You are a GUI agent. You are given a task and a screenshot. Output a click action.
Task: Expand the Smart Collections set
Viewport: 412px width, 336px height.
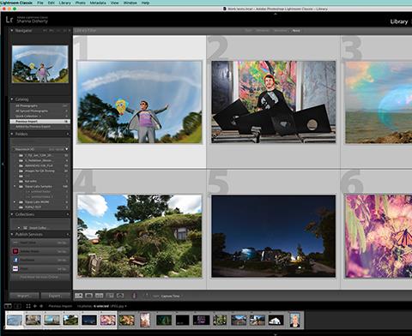click(19, 228)
